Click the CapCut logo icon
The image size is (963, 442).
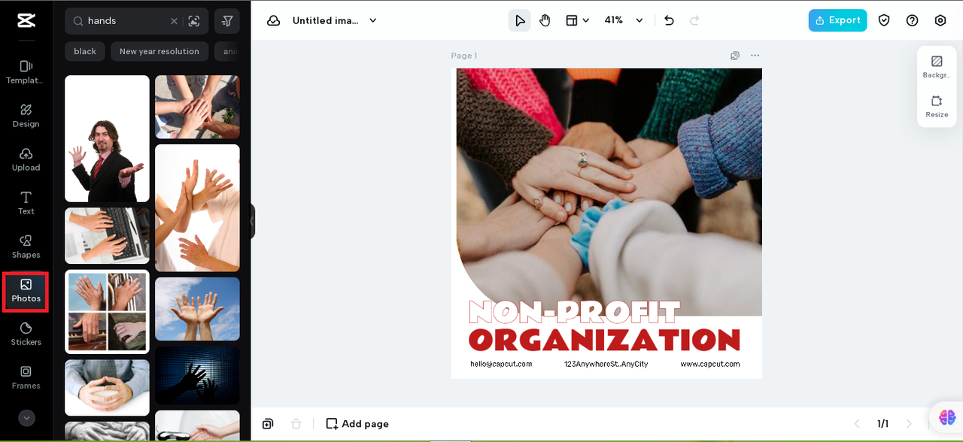coord(26,20)
